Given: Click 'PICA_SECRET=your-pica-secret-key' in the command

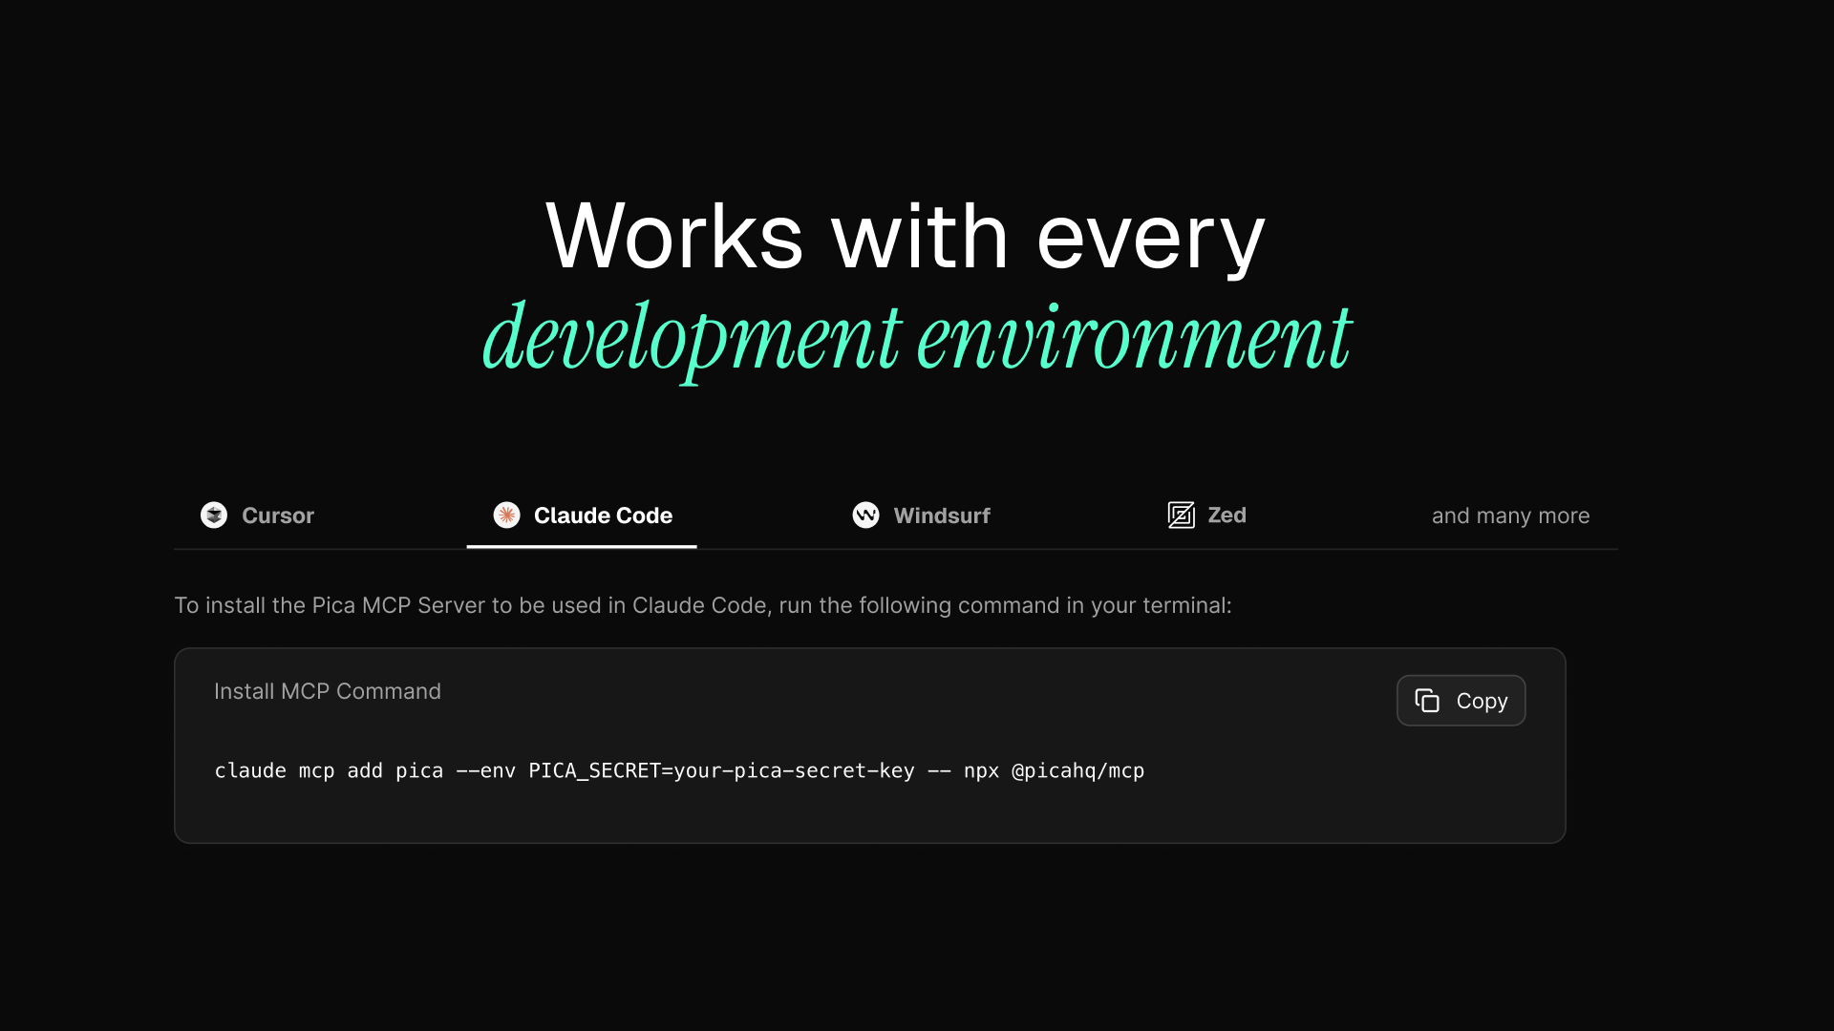Looking at the screenshot, I should click(x=721, y=770).
